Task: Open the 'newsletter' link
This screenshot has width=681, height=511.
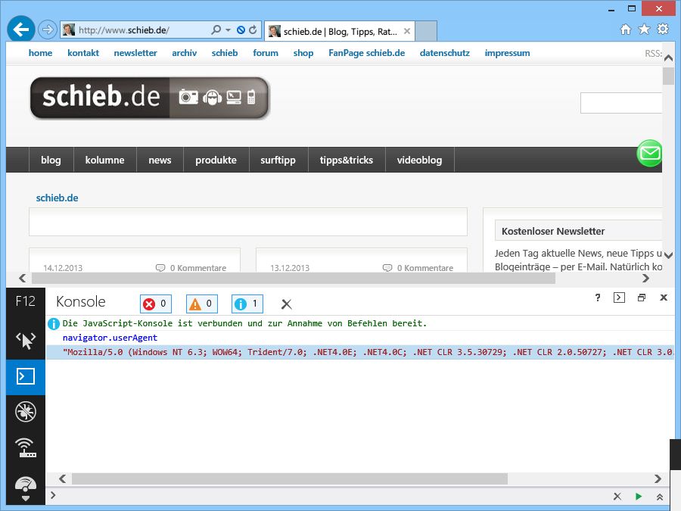Action: click(135, 53)
